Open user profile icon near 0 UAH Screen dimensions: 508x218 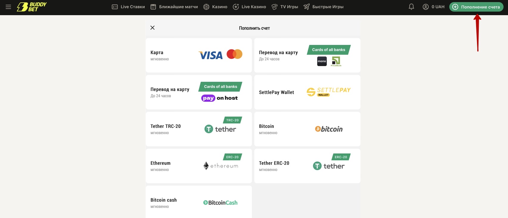(426, 7)
